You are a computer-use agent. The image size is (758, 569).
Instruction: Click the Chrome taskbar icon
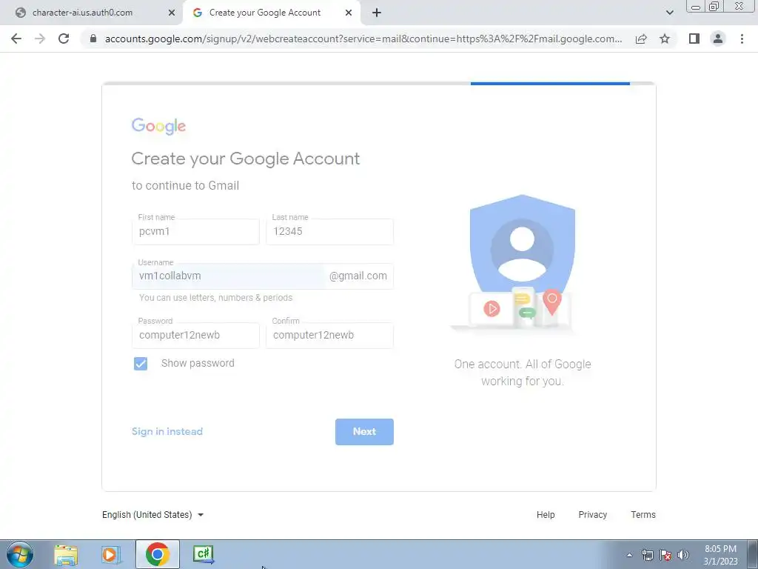click(158, 554)
